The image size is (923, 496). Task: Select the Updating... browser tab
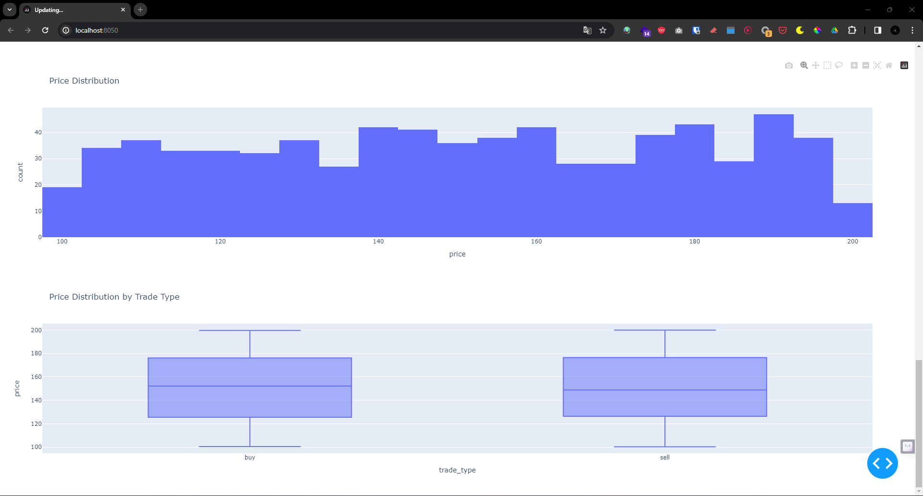(75, 10)
